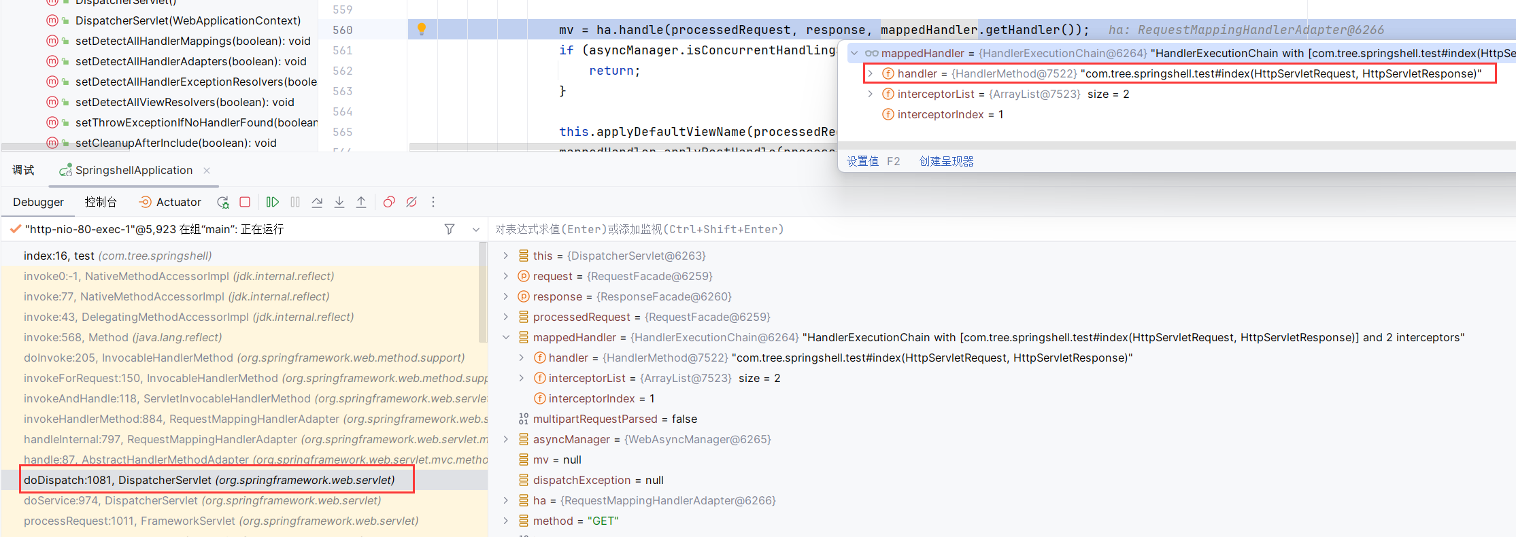The height and width of the screenshot is (537, 1516).
Task: Expand interceptorList in the variables pane
Action: click(521, 378)
